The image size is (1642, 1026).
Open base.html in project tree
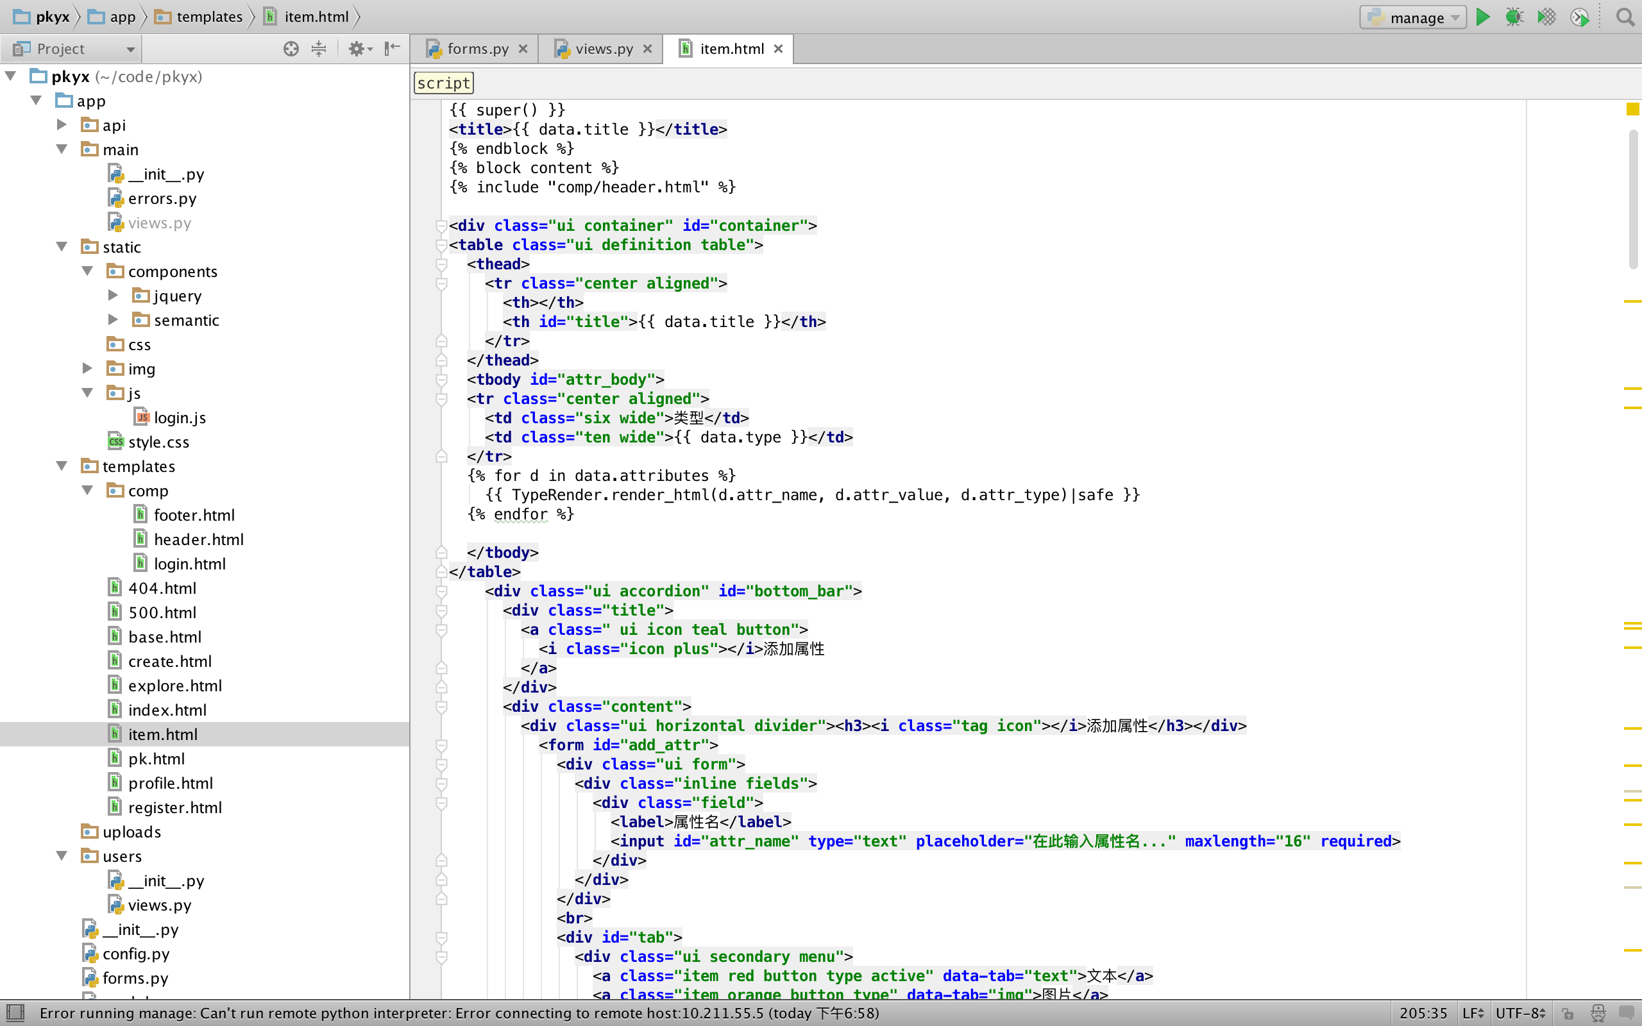[164, 637]
